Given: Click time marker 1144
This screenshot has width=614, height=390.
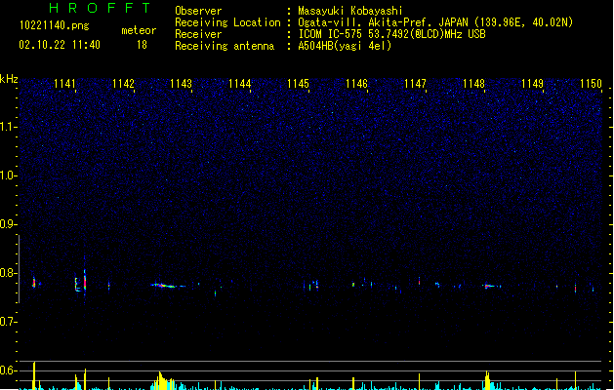Looking at the screenshot, I should 240,84.
